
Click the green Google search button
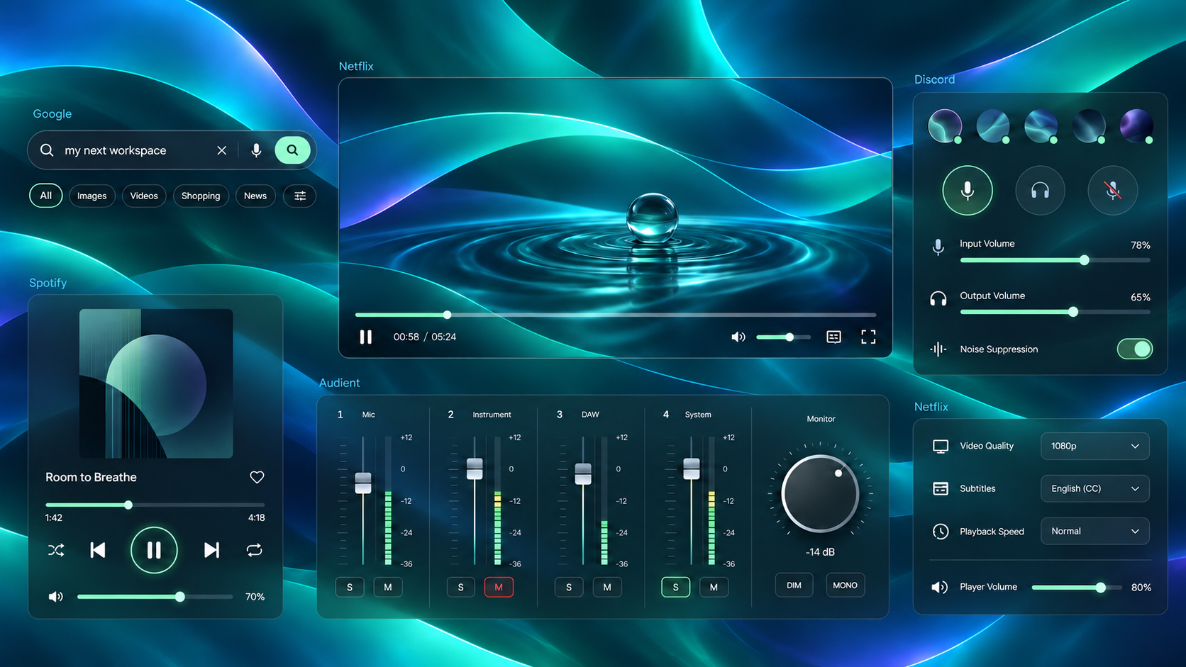(292, 150)
